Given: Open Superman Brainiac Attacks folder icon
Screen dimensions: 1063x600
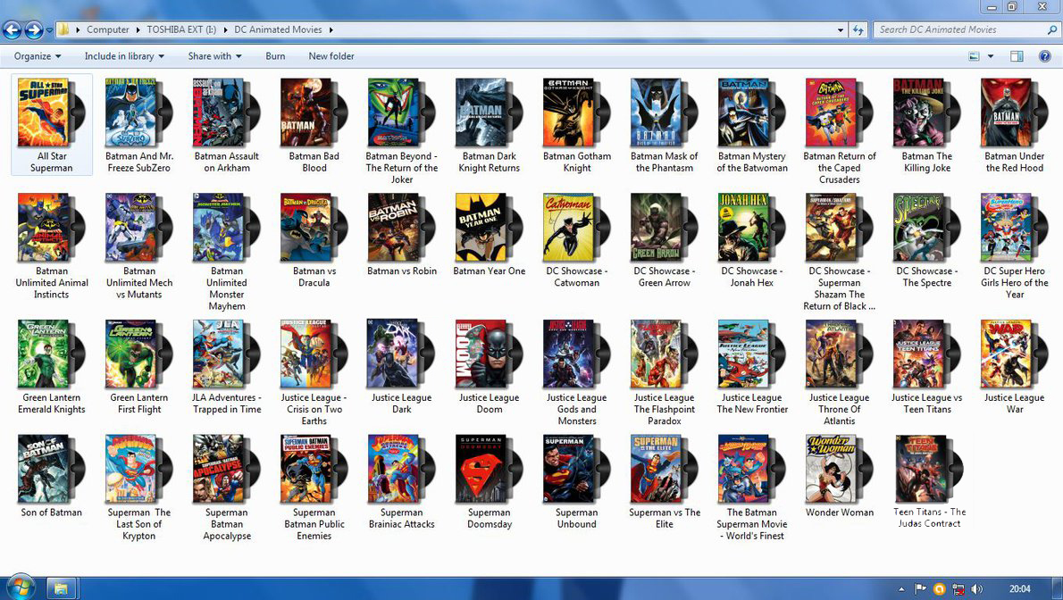Looking at the screenshot, I should tap(401, 469).
